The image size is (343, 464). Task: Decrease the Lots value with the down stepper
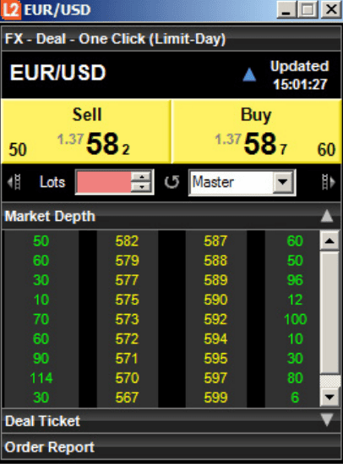click(142, 187)
